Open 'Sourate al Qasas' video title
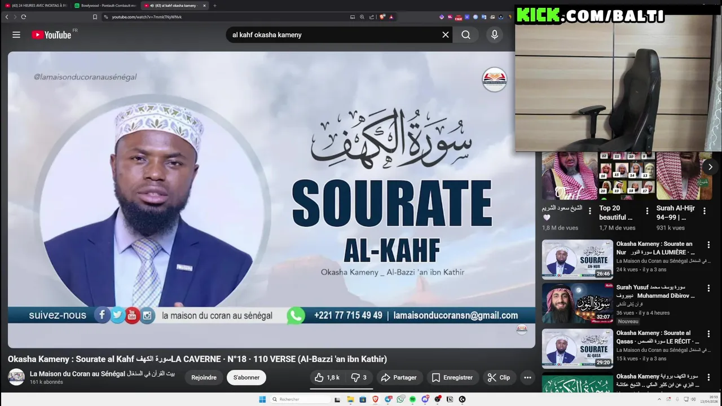The width and height of the screenshot is (722, 406). [658, 337]
